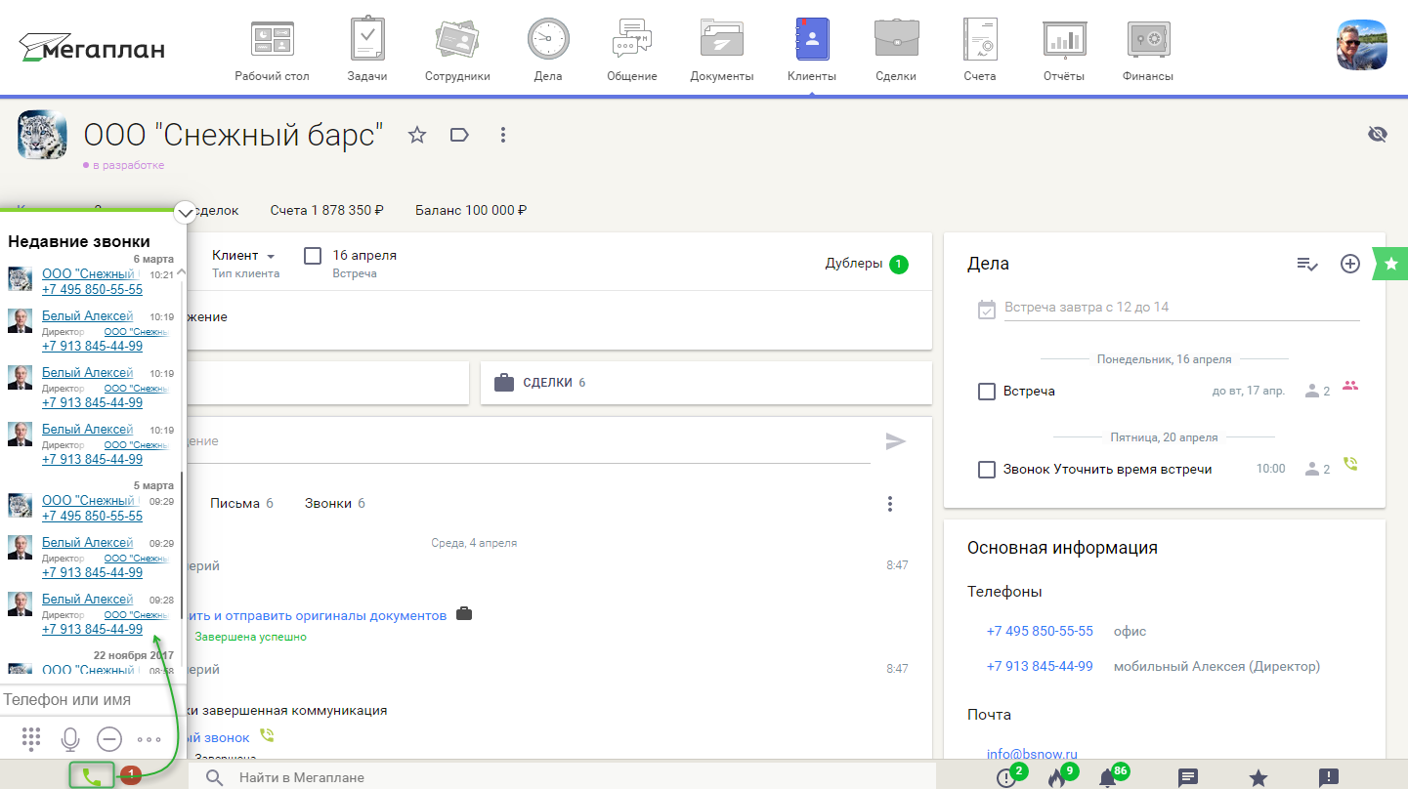
Task: Add a new item with plus icon in Дела
Action: (x=1350, y=264)
